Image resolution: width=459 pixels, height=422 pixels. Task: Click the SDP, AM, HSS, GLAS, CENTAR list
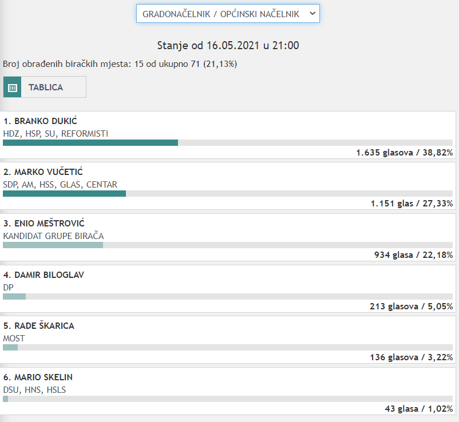(60, 184)
